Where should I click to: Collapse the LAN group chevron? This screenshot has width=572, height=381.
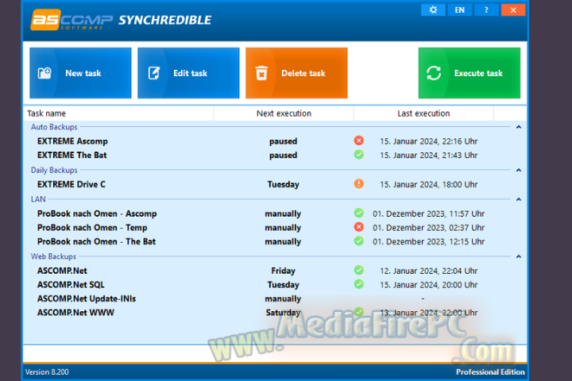(x=518, y=199)
